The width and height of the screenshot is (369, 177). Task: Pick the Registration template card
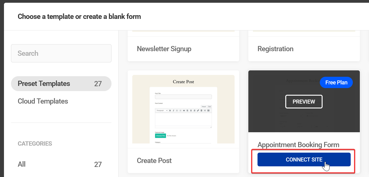pos(275,49)
